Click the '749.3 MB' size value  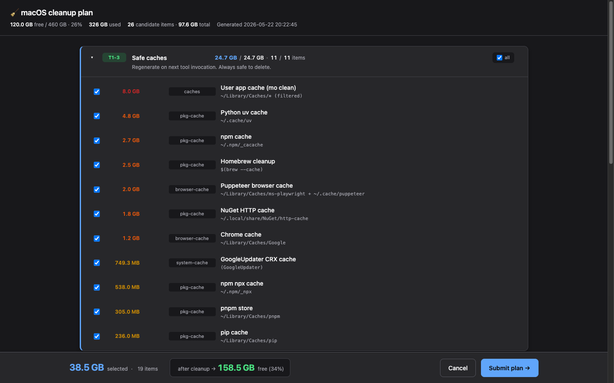coord(127,263)
